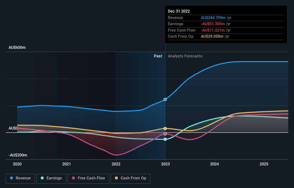294x188 pixels.
Task: Click the Cash From Op marker at 2023
Action: pyautogui.click(x=165, y=128)
